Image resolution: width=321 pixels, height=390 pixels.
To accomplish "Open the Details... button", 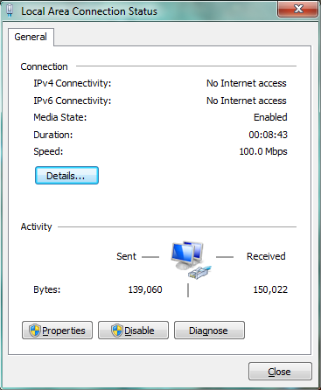I will [66, 176].
